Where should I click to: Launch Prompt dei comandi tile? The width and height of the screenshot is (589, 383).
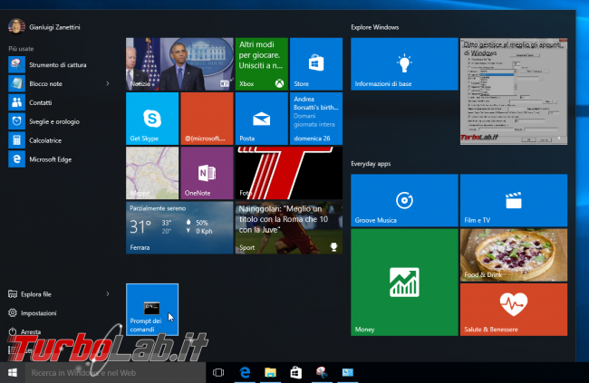pyautogui.click(x=152, y=310)
